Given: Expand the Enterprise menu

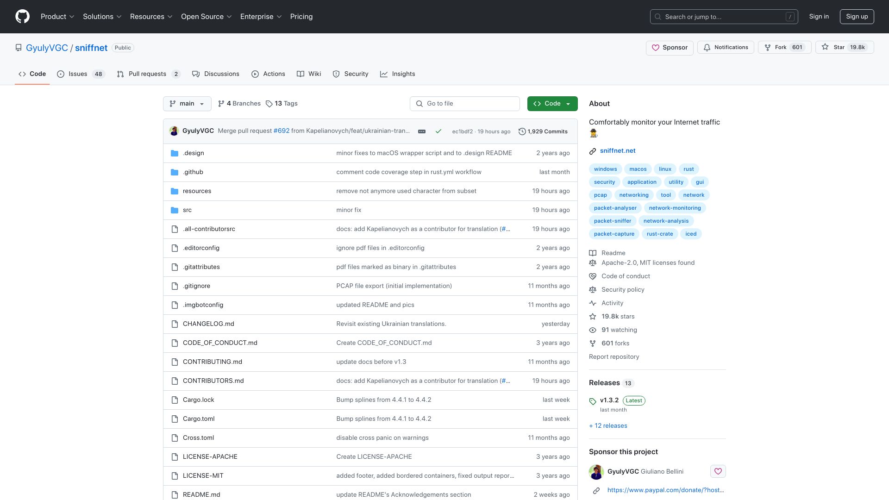Looking at the screenshot, I should pyautogui.click(x=261, y=17).
